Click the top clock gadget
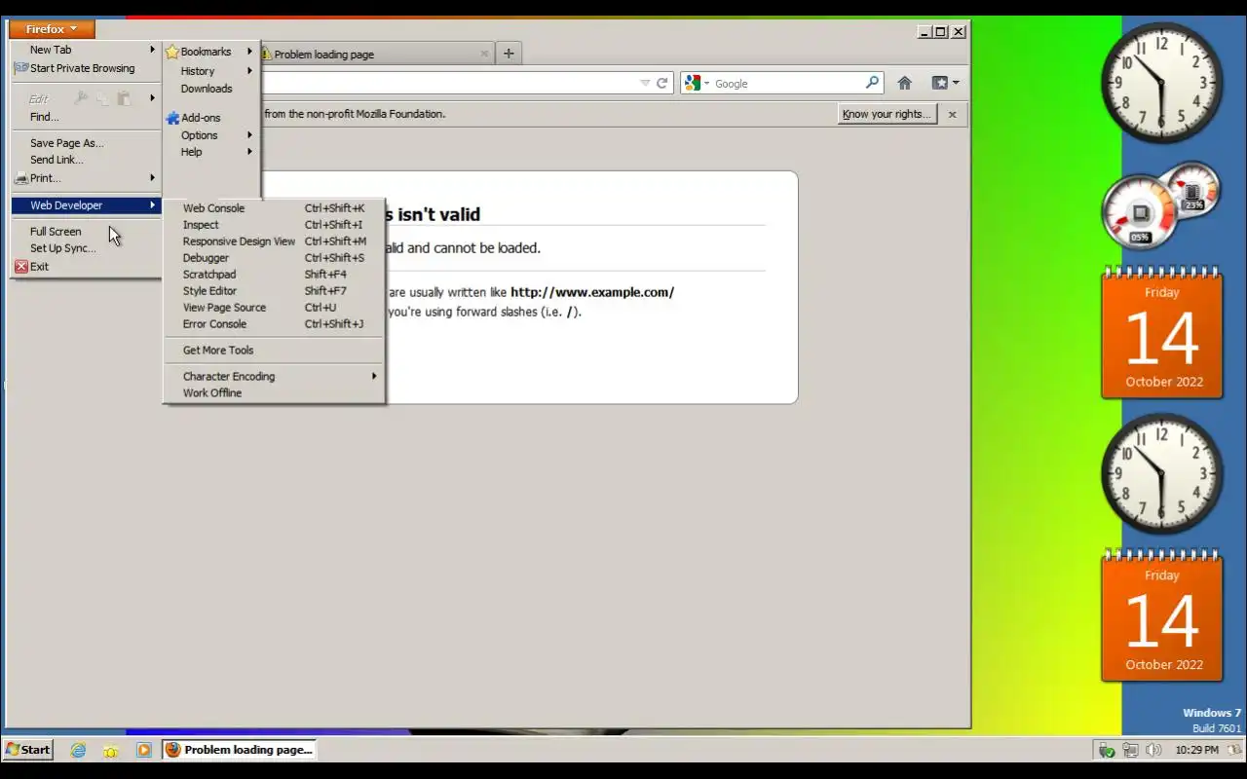This screenshot has width=1247, height=779. tap(1161, 82)
